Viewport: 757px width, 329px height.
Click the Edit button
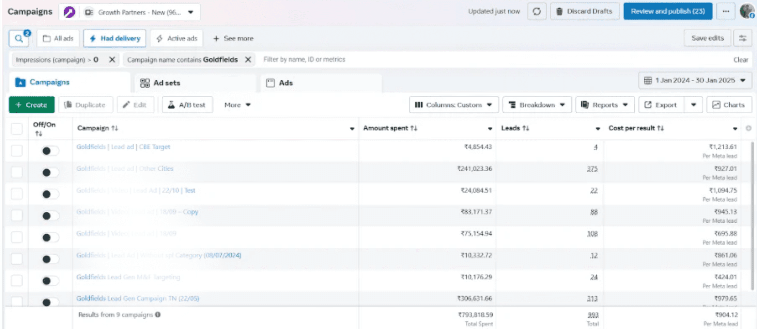coord(135,105)
